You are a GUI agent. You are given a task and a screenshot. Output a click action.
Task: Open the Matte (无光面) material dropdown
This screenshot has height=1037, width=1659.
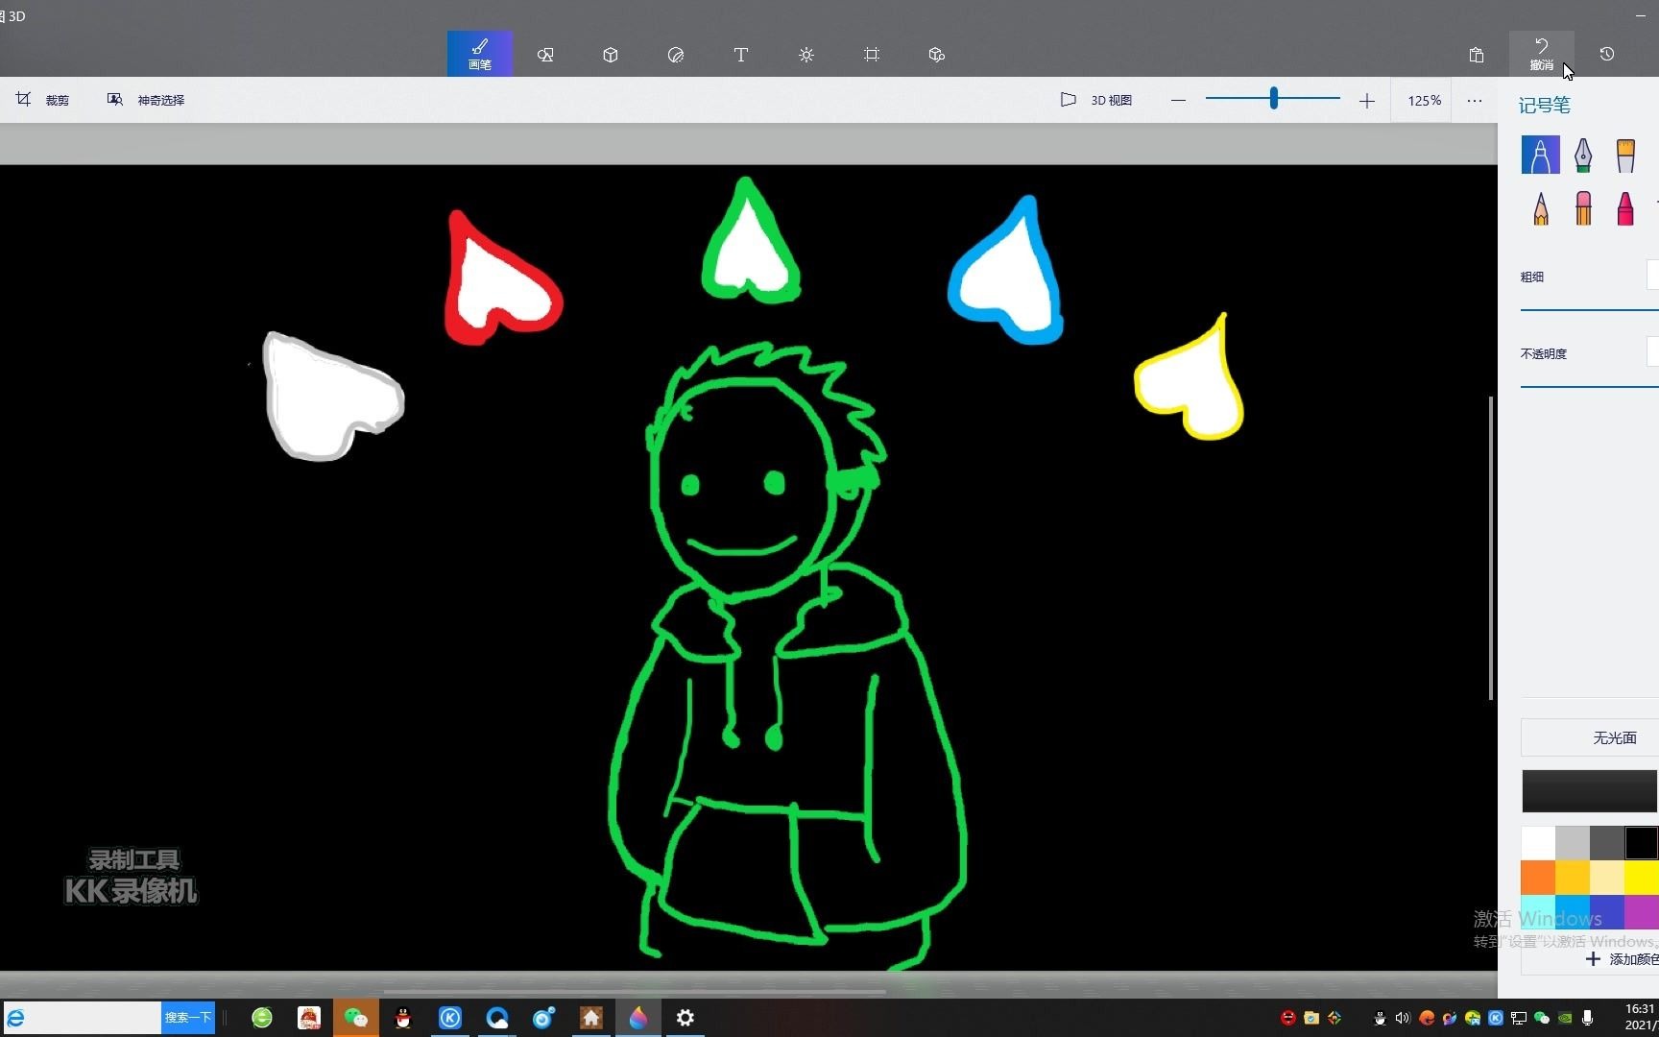click(x=1590, y=737)
